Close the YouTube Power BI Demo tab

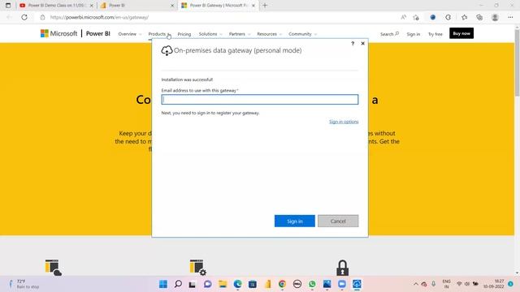92,6
